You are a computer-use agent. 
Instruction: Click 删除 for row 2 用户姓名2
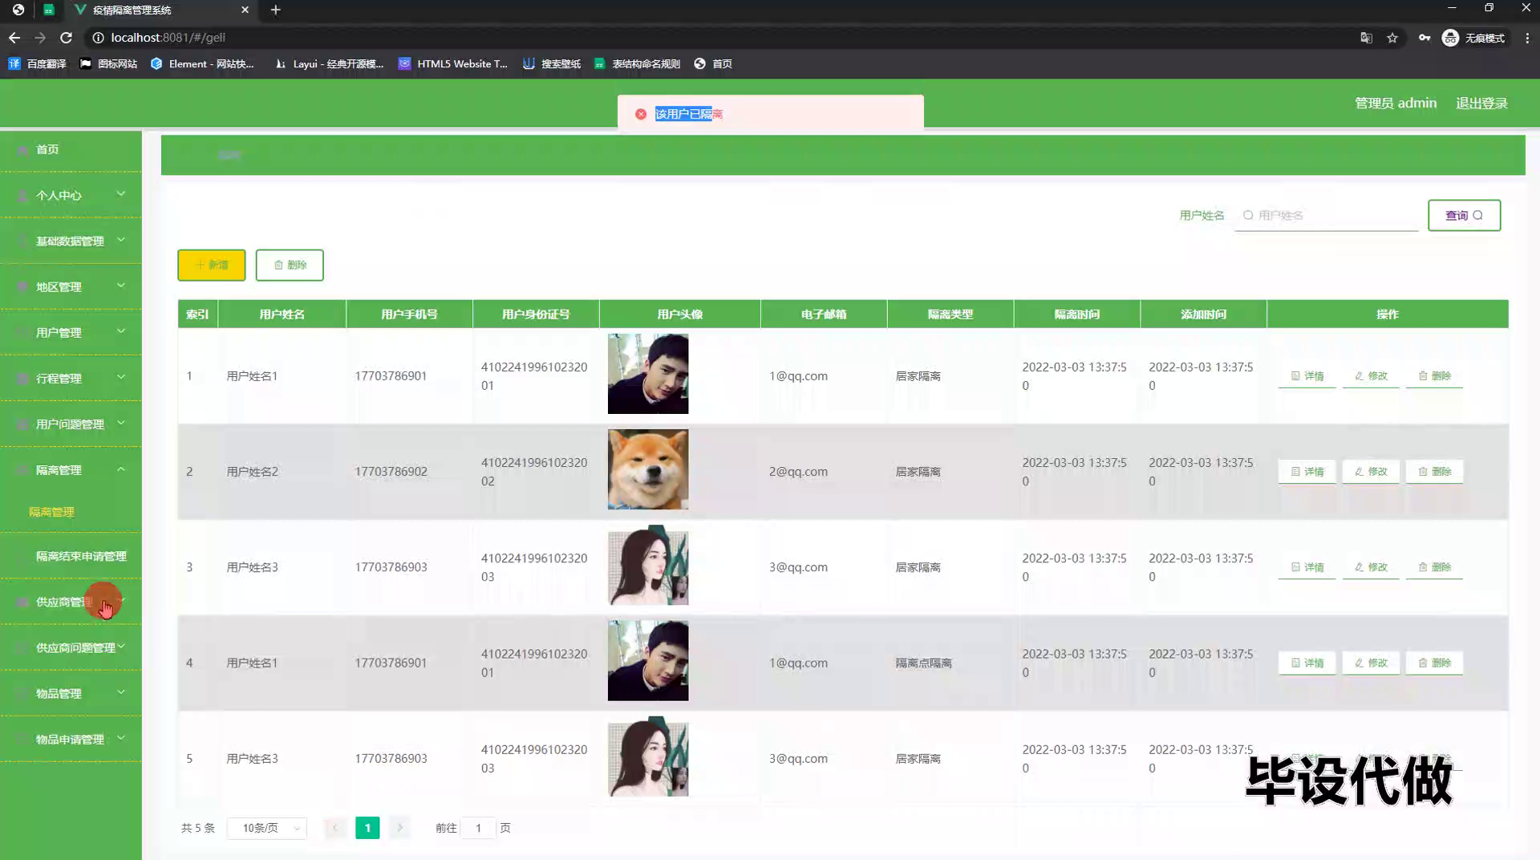tap(1434, 472)
